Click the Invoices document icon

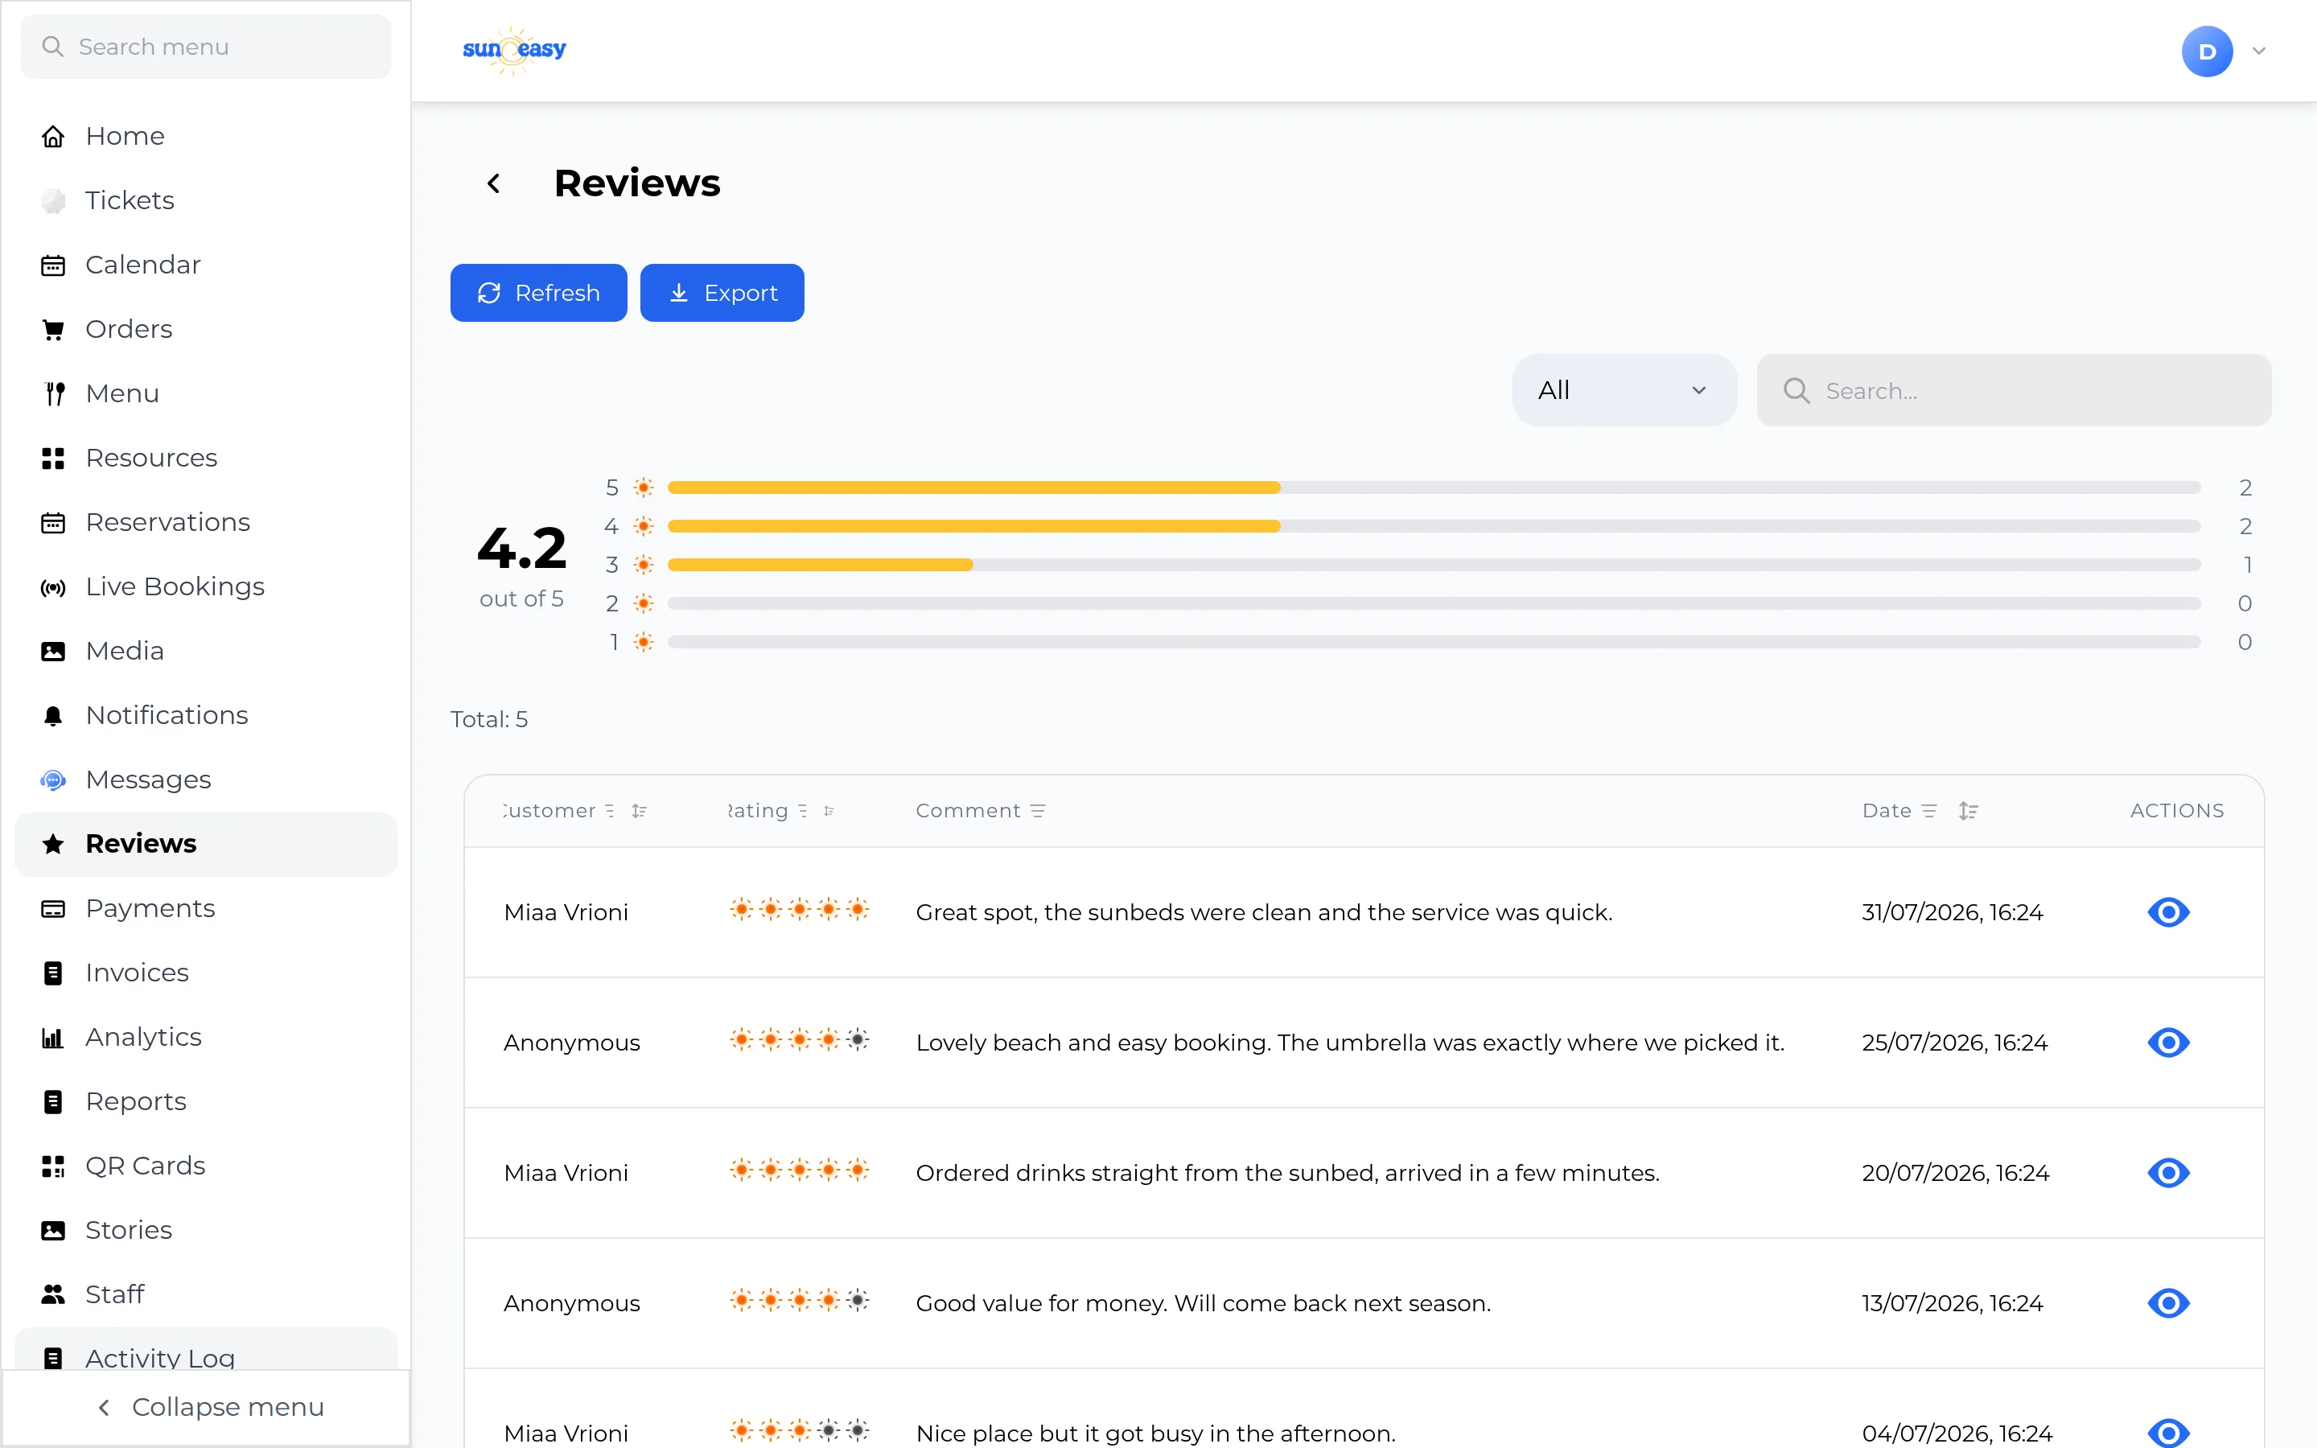(54, 973)
